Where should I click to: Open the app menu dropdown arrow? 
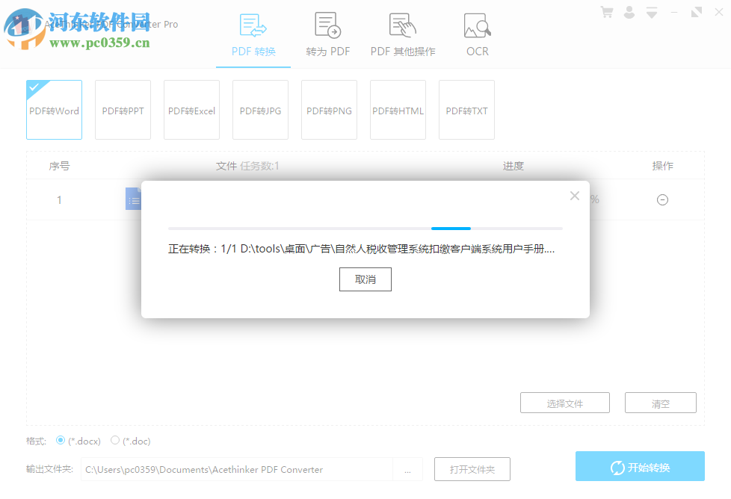[651, 12]
